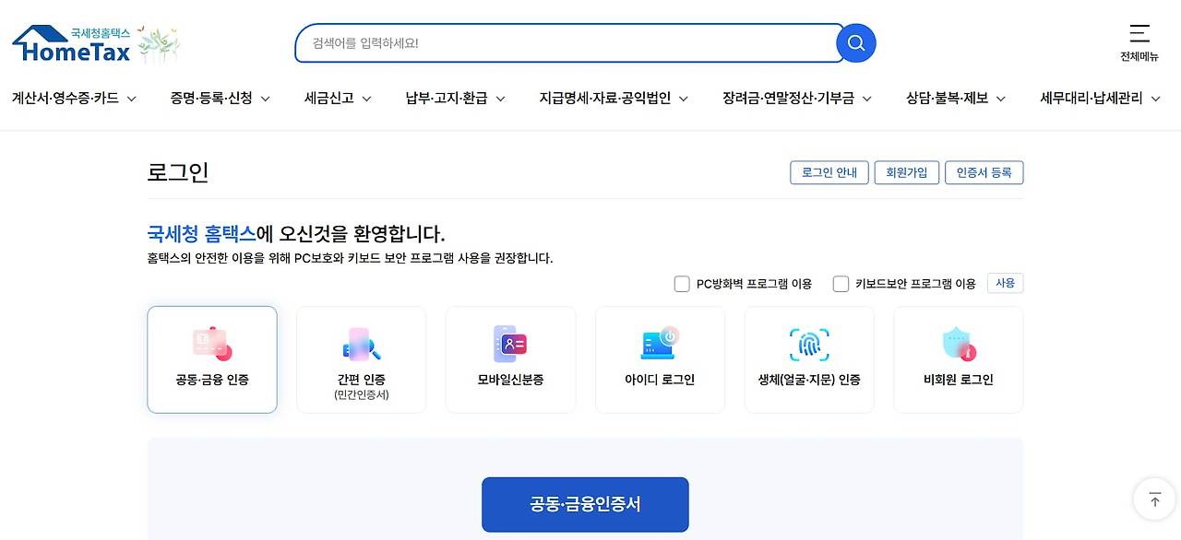Focus the 검색어를 입력하세요 search field
1181x540 pixels.
coord(568,43)
